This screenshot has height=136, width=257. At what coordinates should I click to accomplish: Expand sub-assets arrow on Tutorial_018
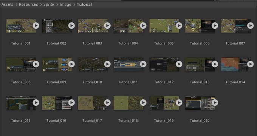point(143,103)
